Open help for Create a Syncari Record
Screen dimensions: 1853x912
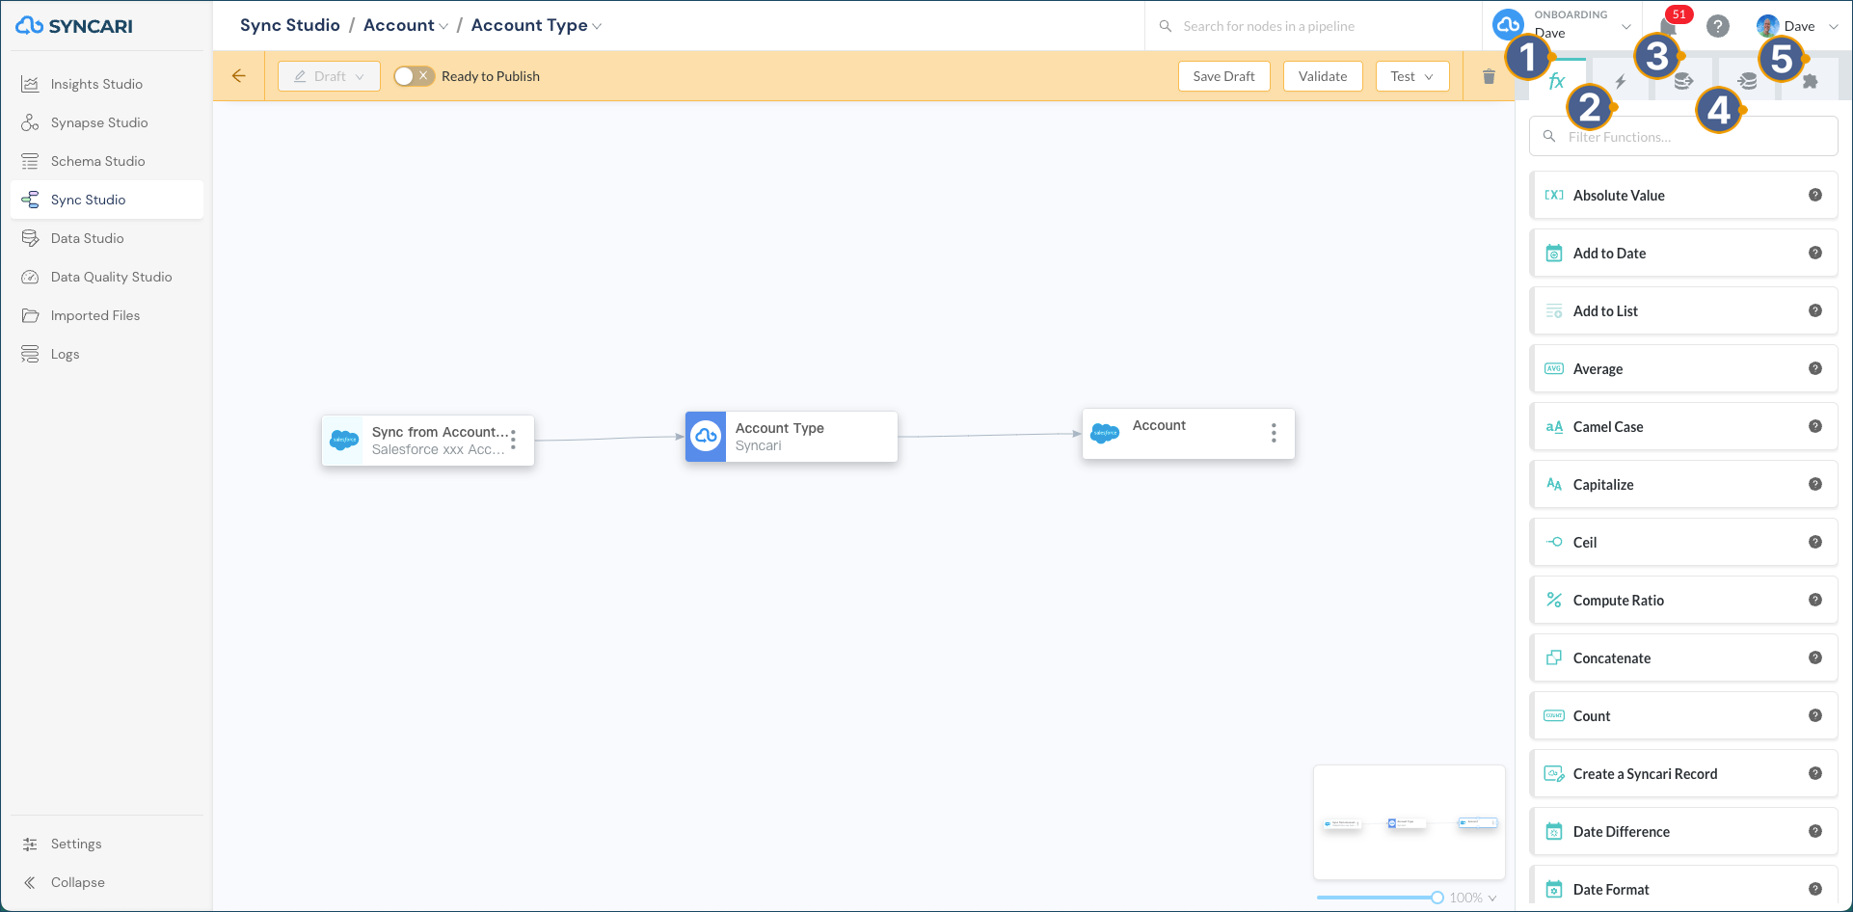pyautogui.click(x=1815, y=773)
